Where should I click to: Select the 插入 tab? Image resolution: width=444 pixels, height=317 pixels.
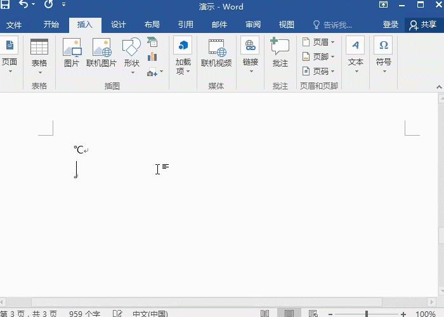click(x=85, y=25)
